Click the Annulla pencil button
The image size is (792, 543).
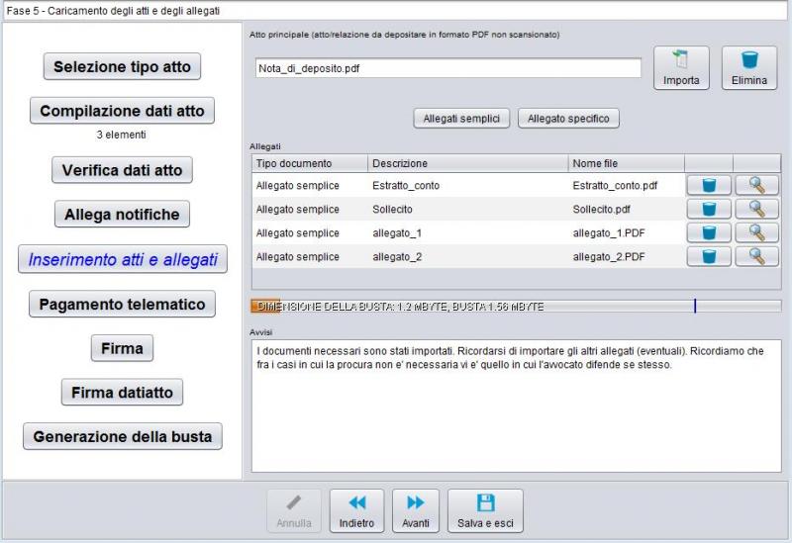point(294,510)
